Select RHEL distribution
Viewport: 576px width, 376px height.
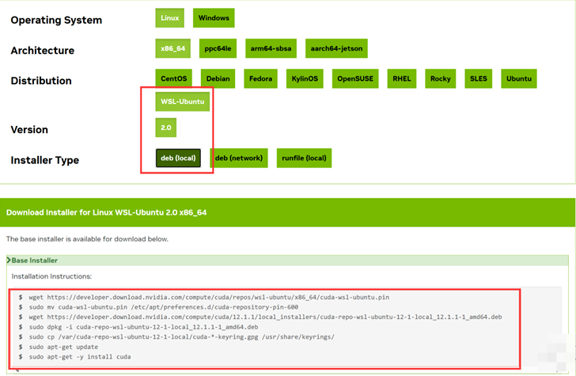402,78
